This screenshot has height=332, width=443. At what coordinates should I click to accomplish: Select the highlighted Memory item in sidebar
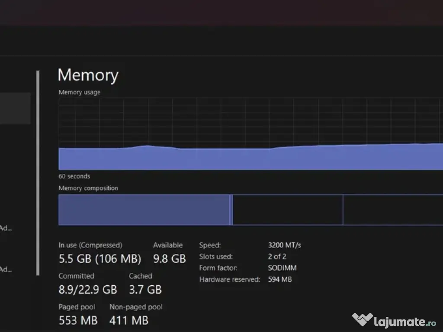coord(15,108)
